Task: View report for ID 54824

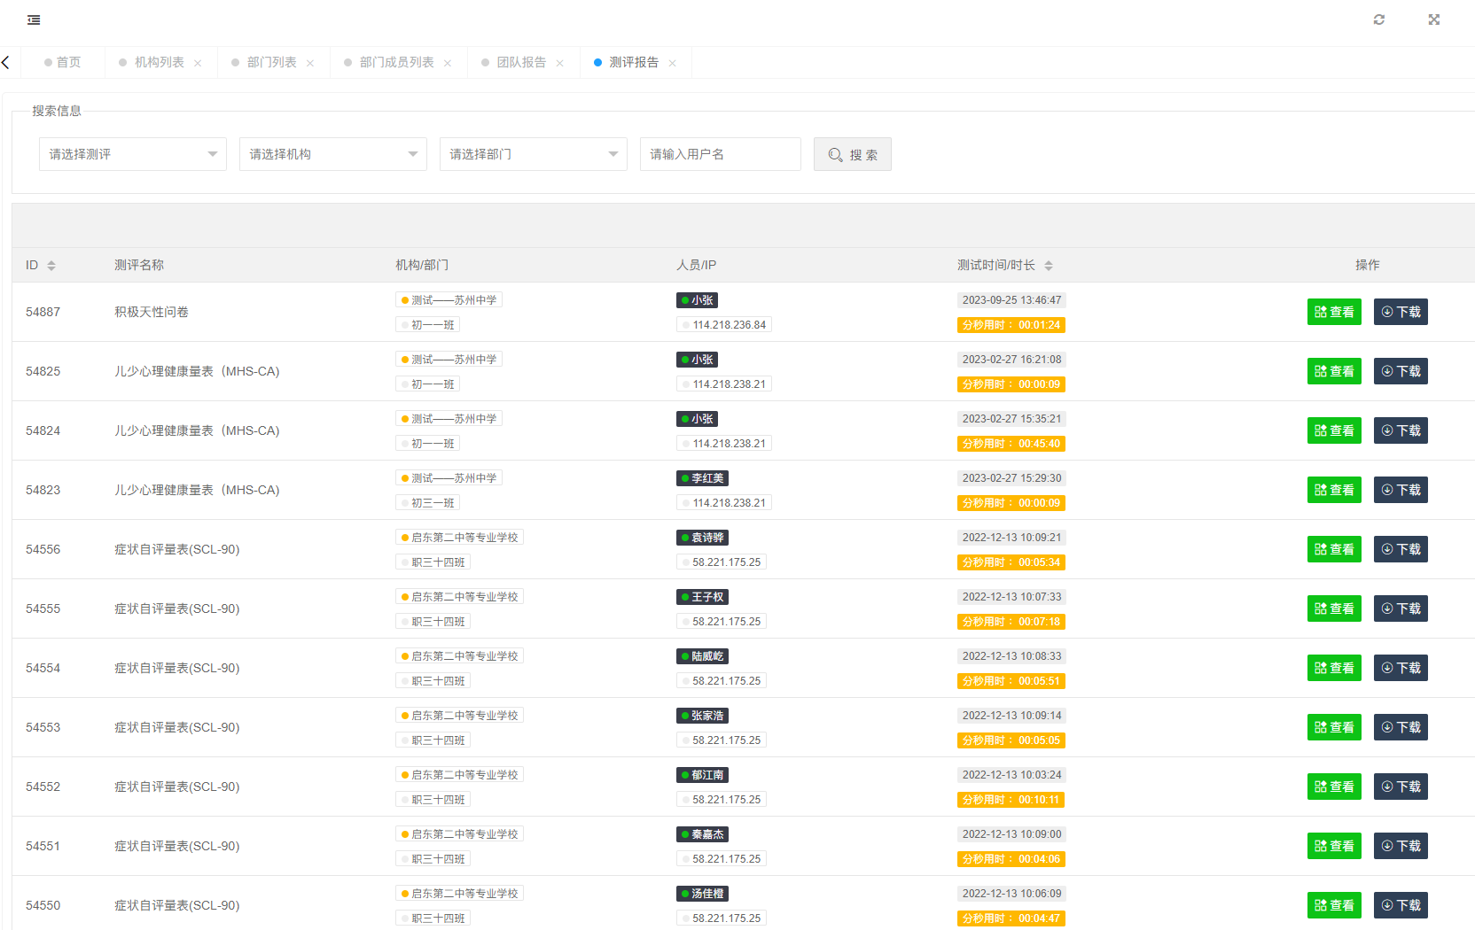Action: point(1334,430)
